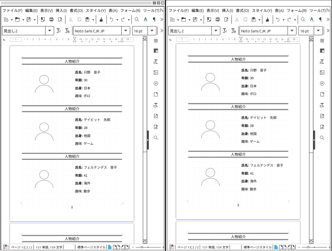Image resolution: width=332 pixels, height=251 pixels.
Task: Click the Paste icon in left window
Action: 87,20
